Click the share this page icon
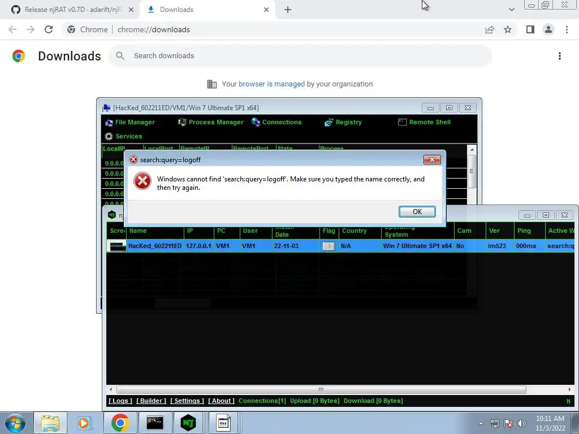The image size is (579, 434). [x=490, y=29]
